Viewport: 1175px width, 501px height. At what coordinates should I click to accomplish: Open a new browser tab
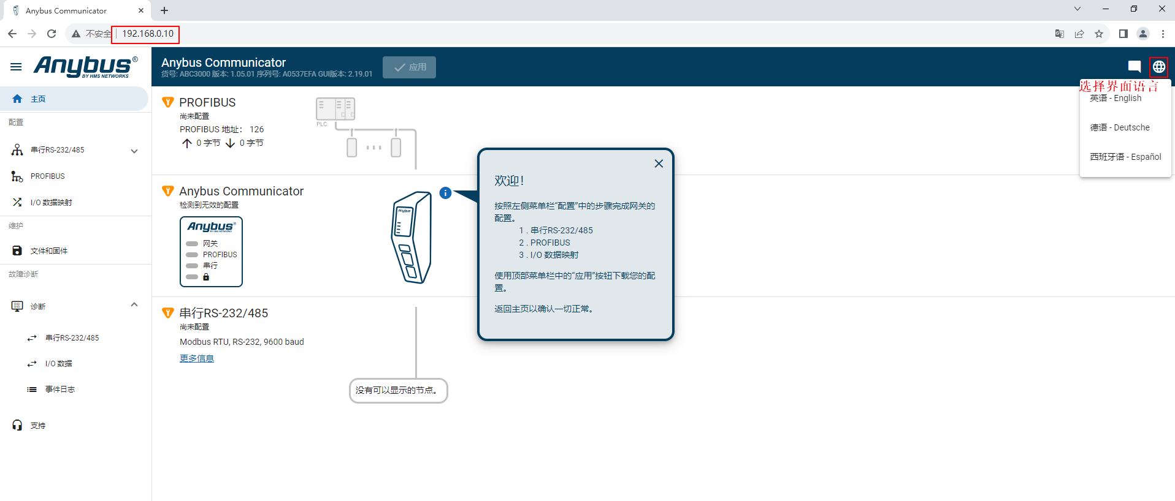coord(164,10)
